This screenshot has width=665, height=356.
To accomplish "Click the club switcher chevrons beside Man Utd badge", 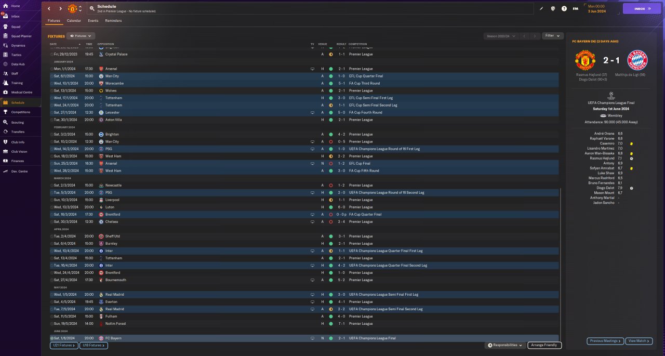I will point(80,9).
